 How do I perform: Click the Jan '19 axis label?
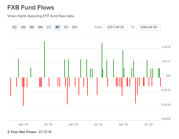[x=73, y=124]
